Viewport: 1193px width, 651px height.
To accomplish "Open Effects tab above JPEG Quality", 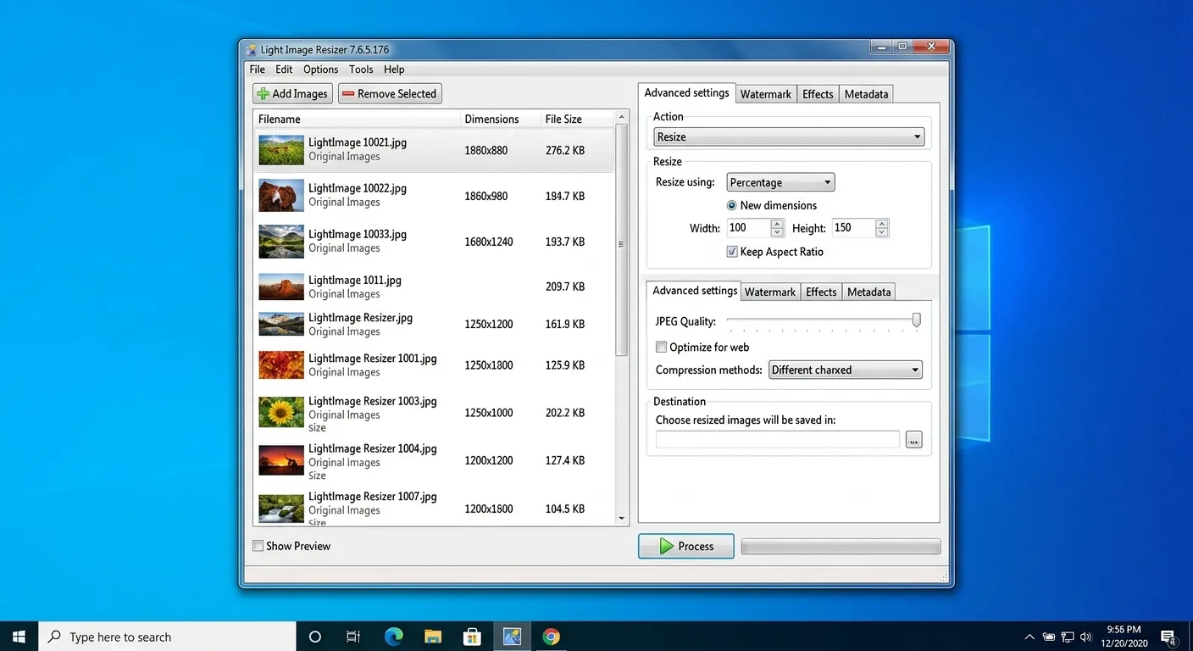I will (821, 292).
